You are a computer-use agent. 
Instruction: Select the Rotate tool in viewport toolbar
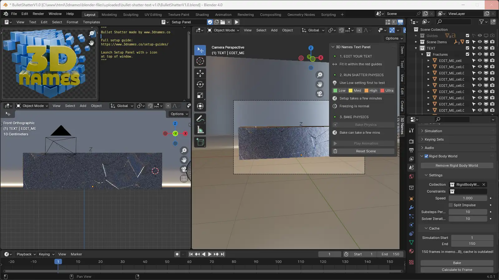[200, 84]
